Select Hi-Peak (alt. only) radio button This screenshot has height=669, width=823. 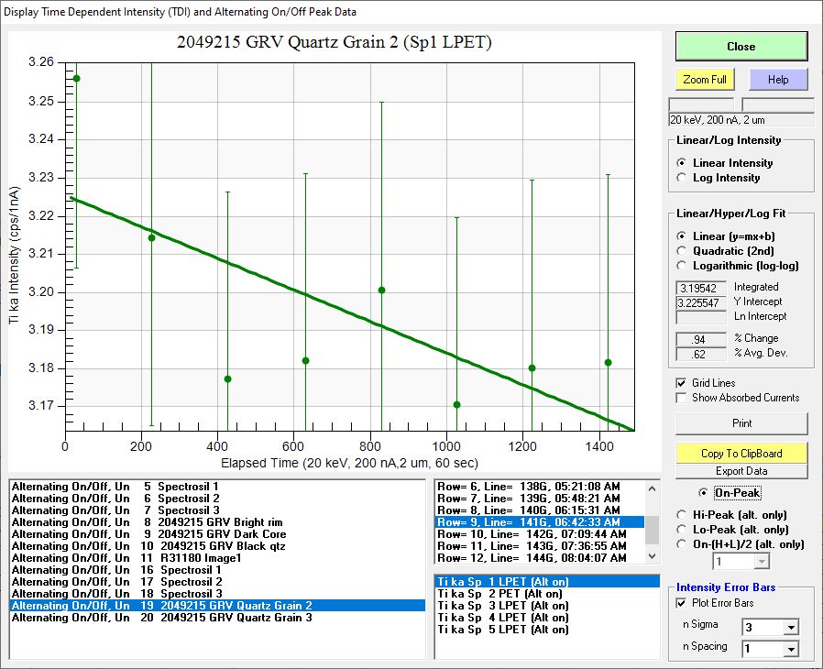tap(682, 515)
